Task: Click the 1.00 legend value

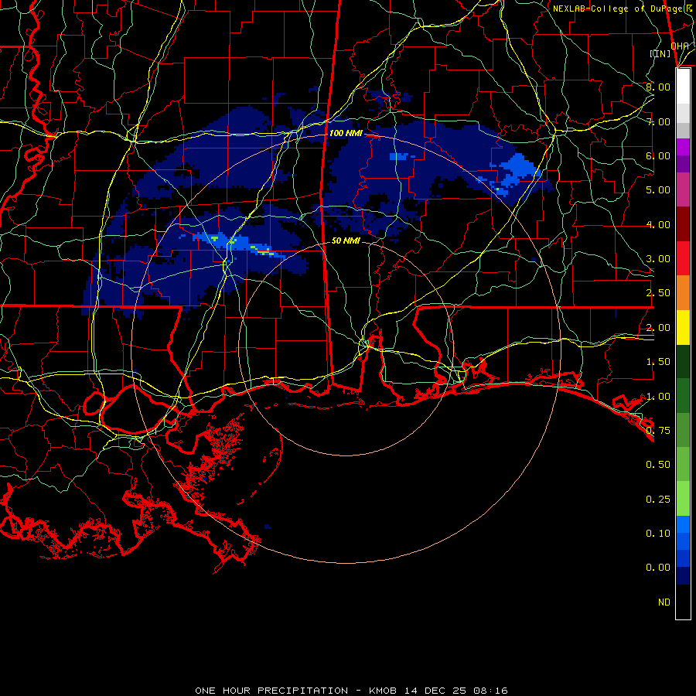Action: 658,397
